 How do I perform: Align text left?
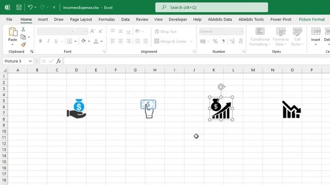pos(112,41)
